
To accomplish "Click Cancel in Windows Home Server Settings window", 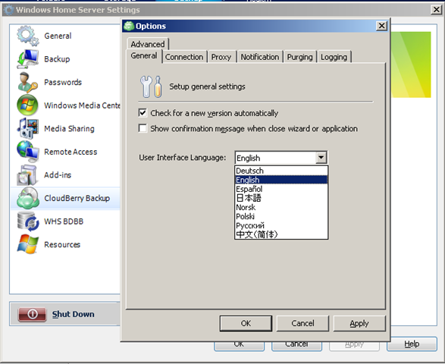I will pyautogui.click(x=296, y=346).
